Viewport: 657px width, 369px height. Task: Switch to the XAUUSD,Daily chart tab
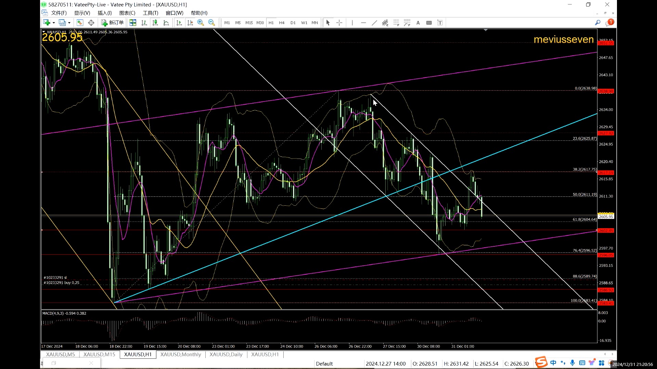click(x=226, y=354)
